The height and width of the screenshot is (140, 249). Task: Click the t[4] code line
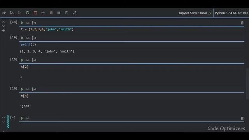pyautogui.click(x=25, y=96)
